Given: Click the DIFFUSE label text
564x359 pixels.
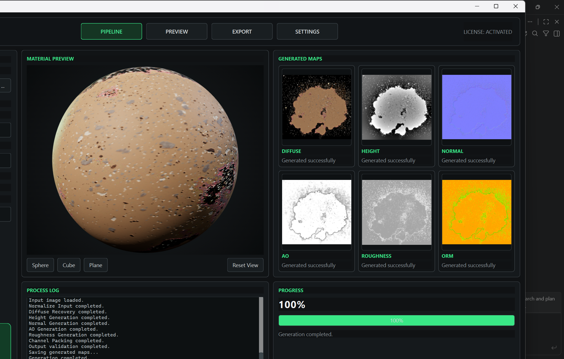Looking at the screenshot, I should tap(291, 151).
